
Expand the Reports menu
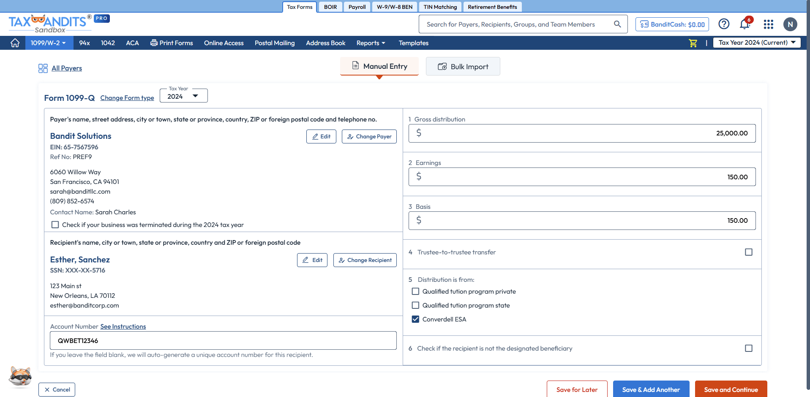coord(371,43)
